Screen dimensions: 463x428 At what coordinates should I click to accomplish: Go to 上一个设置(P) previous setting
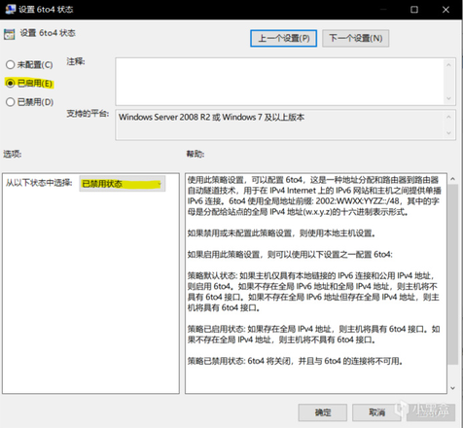[x=284, y=38]
